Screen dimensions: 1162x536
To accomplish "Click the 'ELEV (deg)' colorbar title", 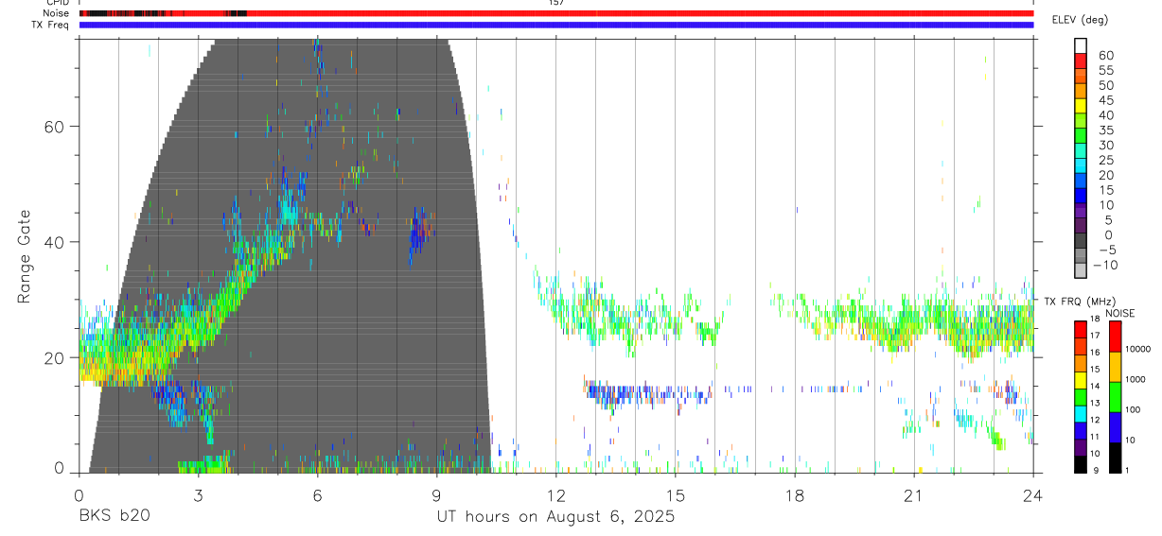I will [1080, 20].
